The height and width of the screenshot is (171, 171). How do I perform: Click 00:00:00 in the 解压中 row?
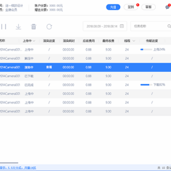coord(68,58)
